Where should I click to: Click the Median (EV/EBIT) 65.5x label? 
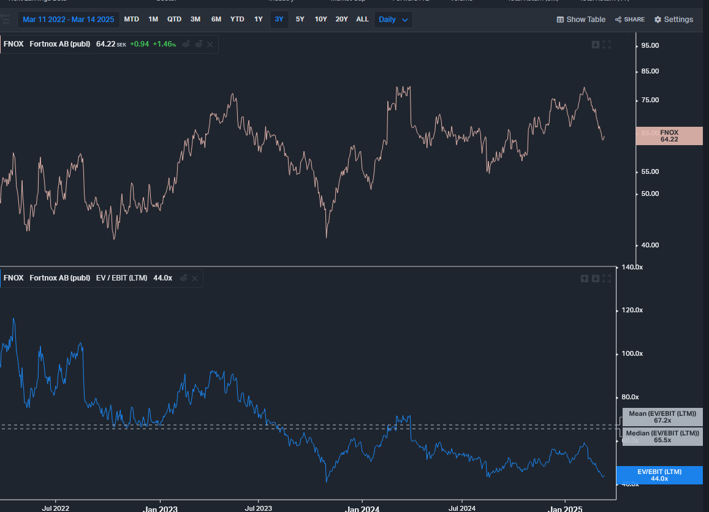pyautogui.click(x=662, y=436)
